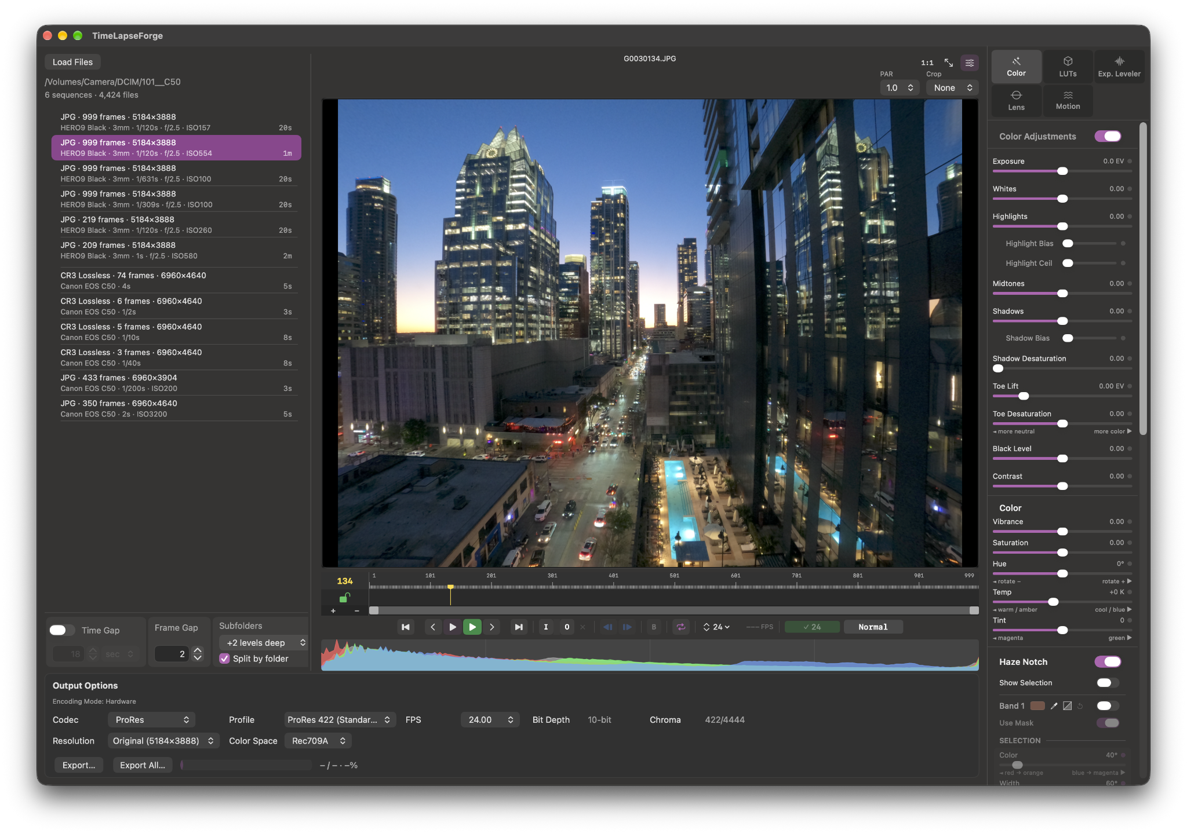Open Profile ProRes 422 dropdown
The height and width of the screenshot is (834, 1187).
[340, 719]
